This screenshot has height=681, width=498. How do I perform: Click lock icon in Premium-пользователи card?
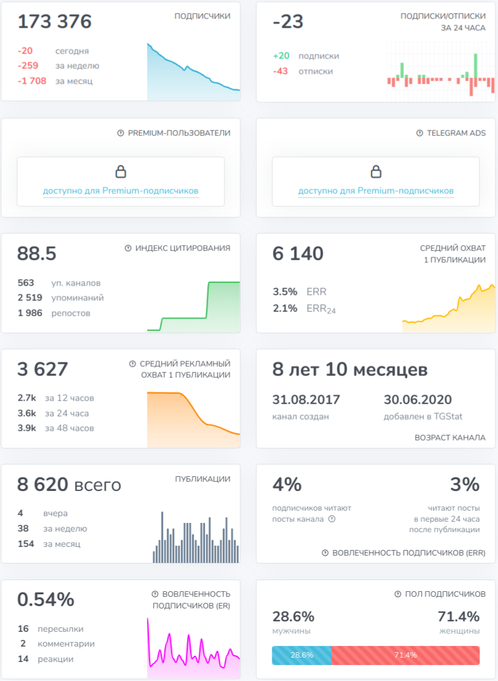[121, 172]
